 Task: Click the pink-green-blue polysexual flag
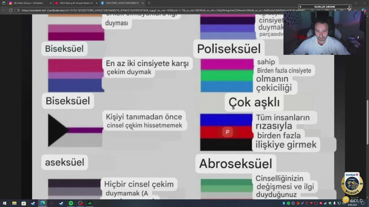tap(227, 76)
